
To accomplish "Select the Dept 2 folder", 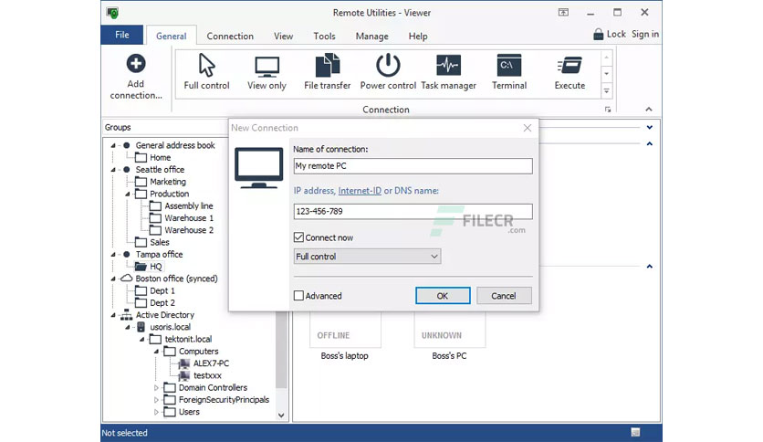I will [x=155, y=303].
